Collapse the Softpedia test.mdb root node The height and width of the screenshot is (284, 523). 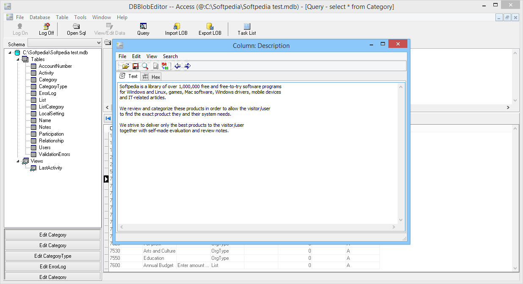coord(10,53)
